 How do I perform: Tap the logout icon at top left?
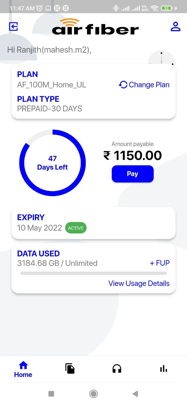point(13,27)
